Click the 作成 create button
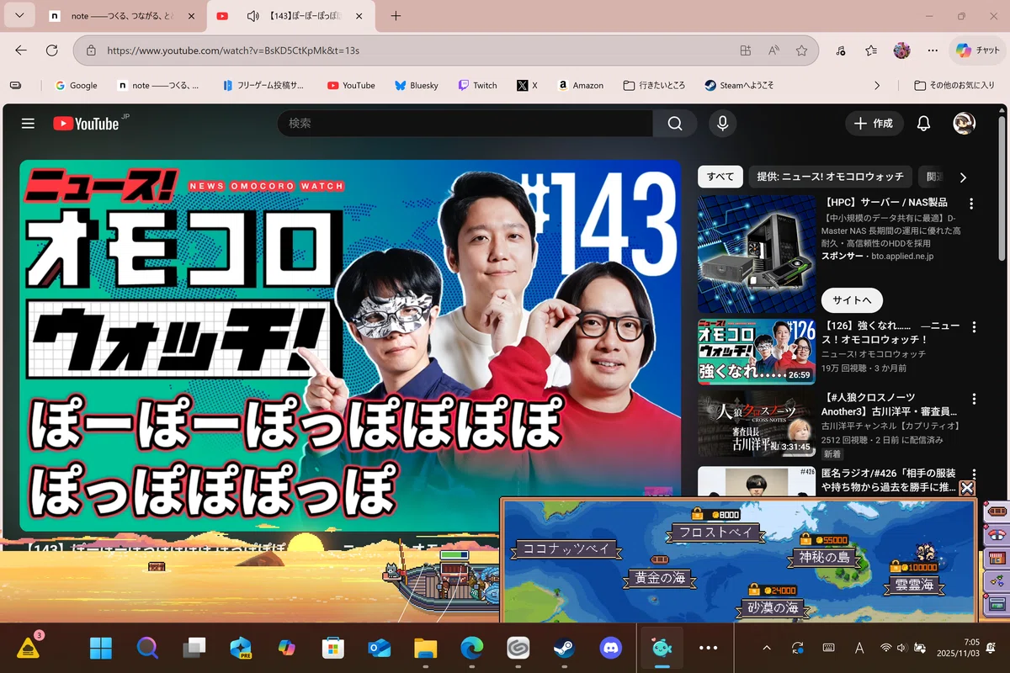 click(x=874, y=124)
